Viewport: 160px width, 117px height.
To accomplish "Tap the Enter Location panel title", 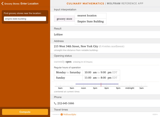I will (30, 3).
